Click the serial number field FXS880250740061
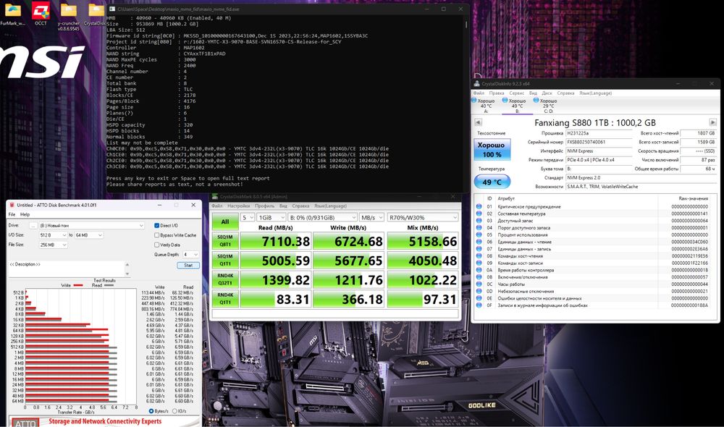The height and width of the screenshot is (427, 724). [599, 142]
